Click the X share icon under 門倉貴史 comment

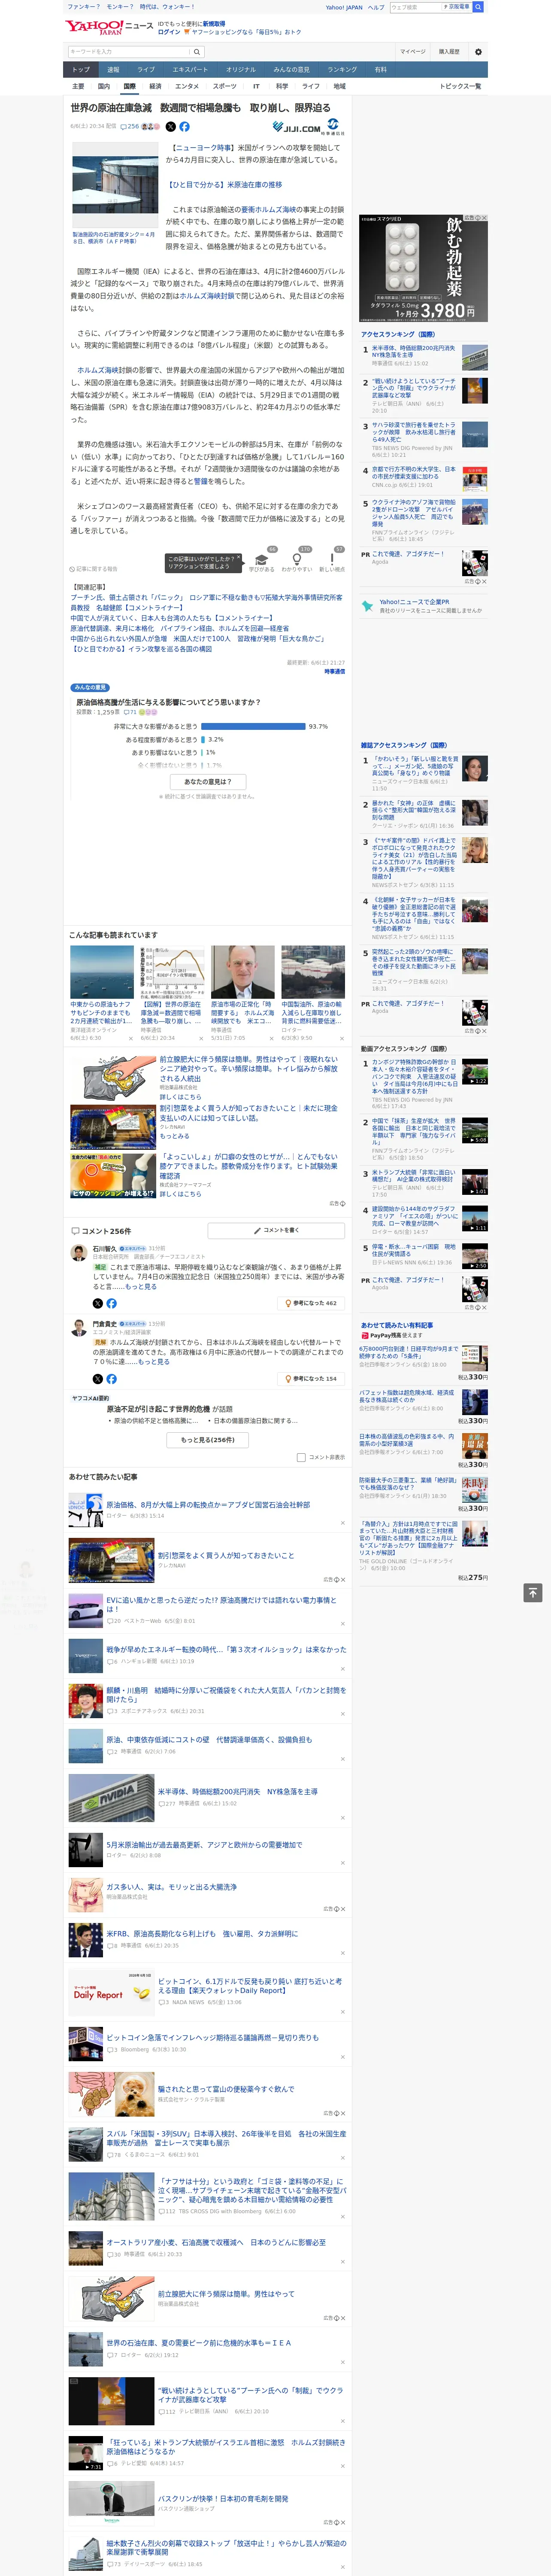(x=97, y=1378)
